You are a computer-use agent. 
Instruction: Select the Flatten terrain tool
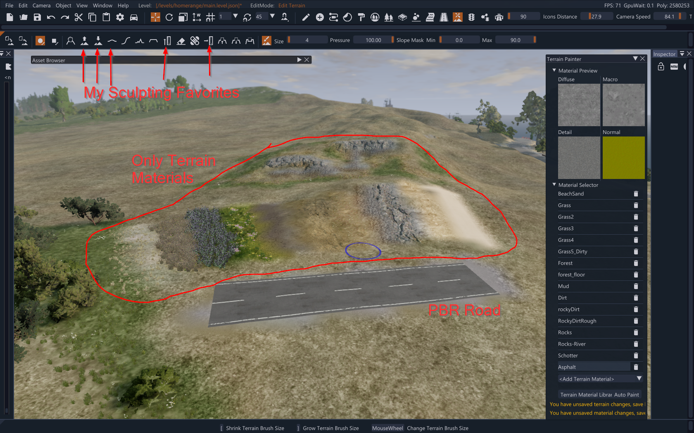tap(153, 40)
